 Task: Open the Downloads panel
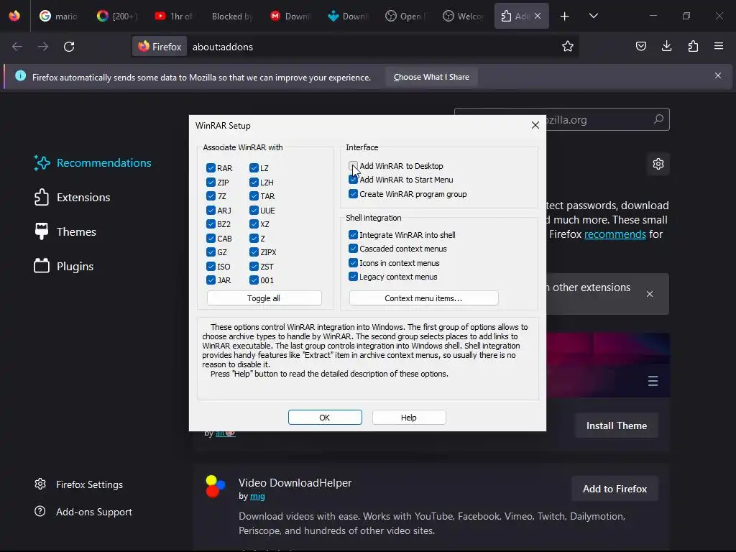pyautogui.click(x=666, y=46)
